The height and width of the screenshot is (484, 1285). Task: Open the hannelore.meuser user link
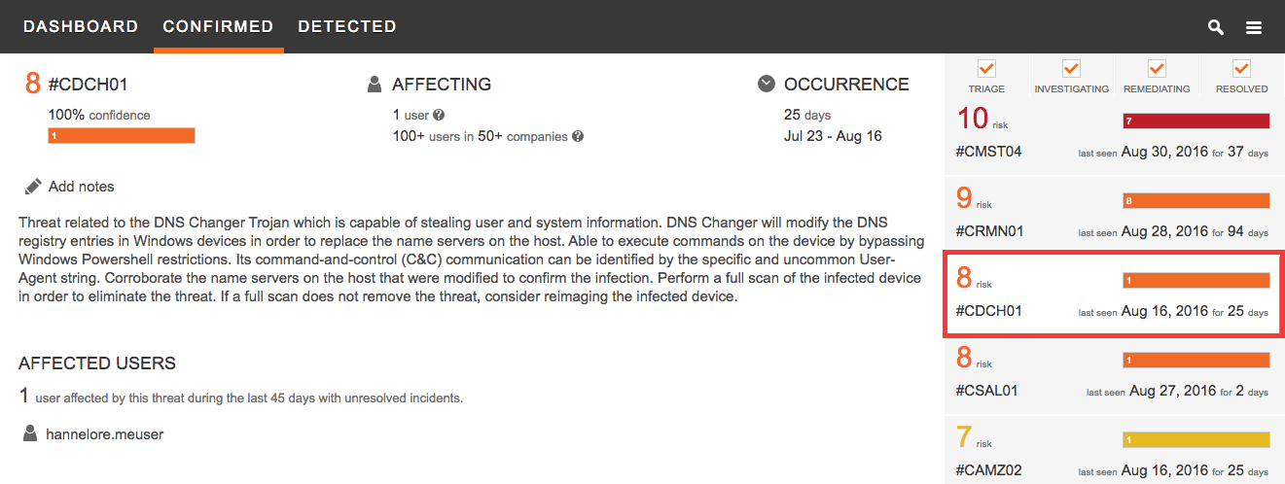point(104,434)
